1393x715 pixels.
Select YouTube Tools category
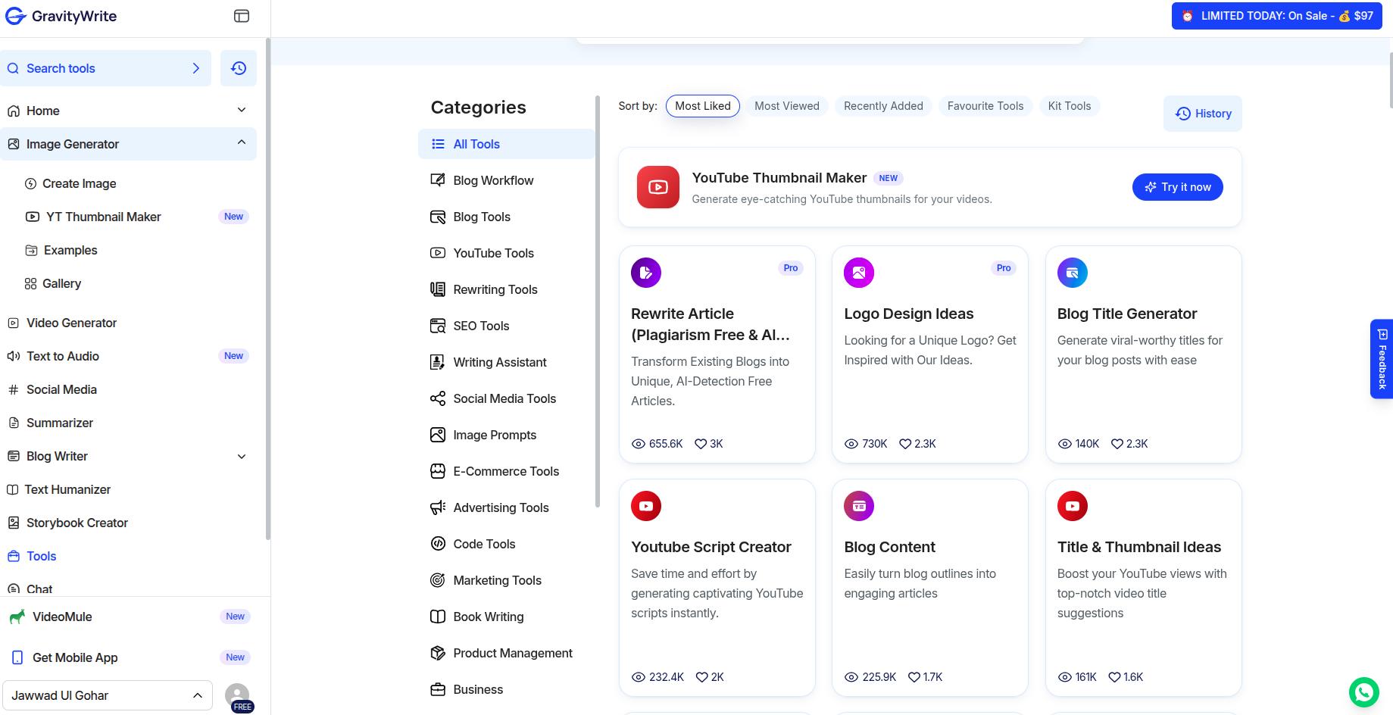coord(506,253)
